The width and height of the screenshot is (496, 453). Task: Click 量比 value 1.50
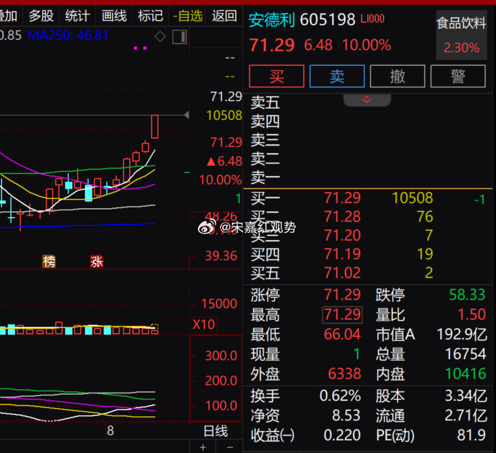472,315
